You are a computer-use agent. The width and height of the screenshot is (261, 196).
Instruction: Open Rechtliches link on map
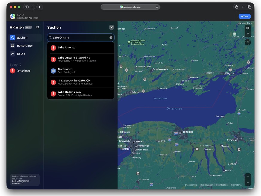[222, 185]
